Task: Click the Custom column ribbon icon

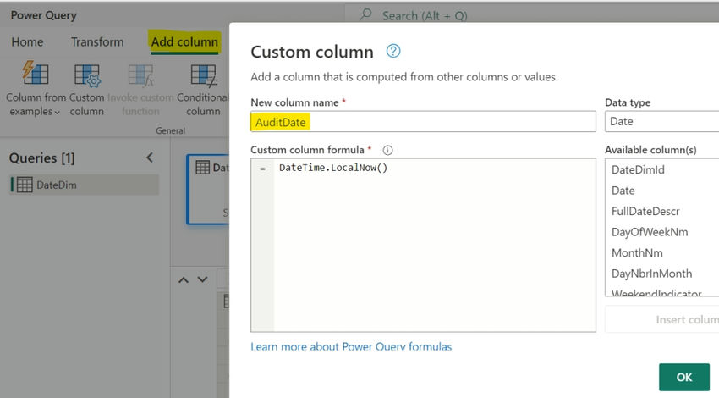Action: click(86, 75)
